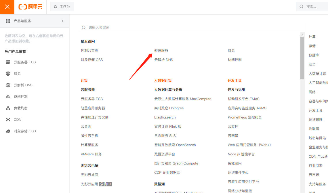Open 移动研发平台 EMAS

coord(243,99)
